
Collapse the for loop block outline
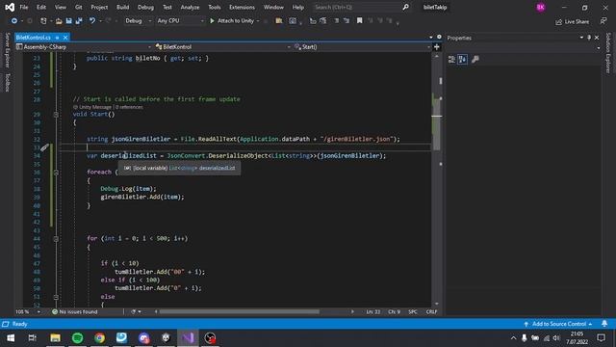pos(56,239)
